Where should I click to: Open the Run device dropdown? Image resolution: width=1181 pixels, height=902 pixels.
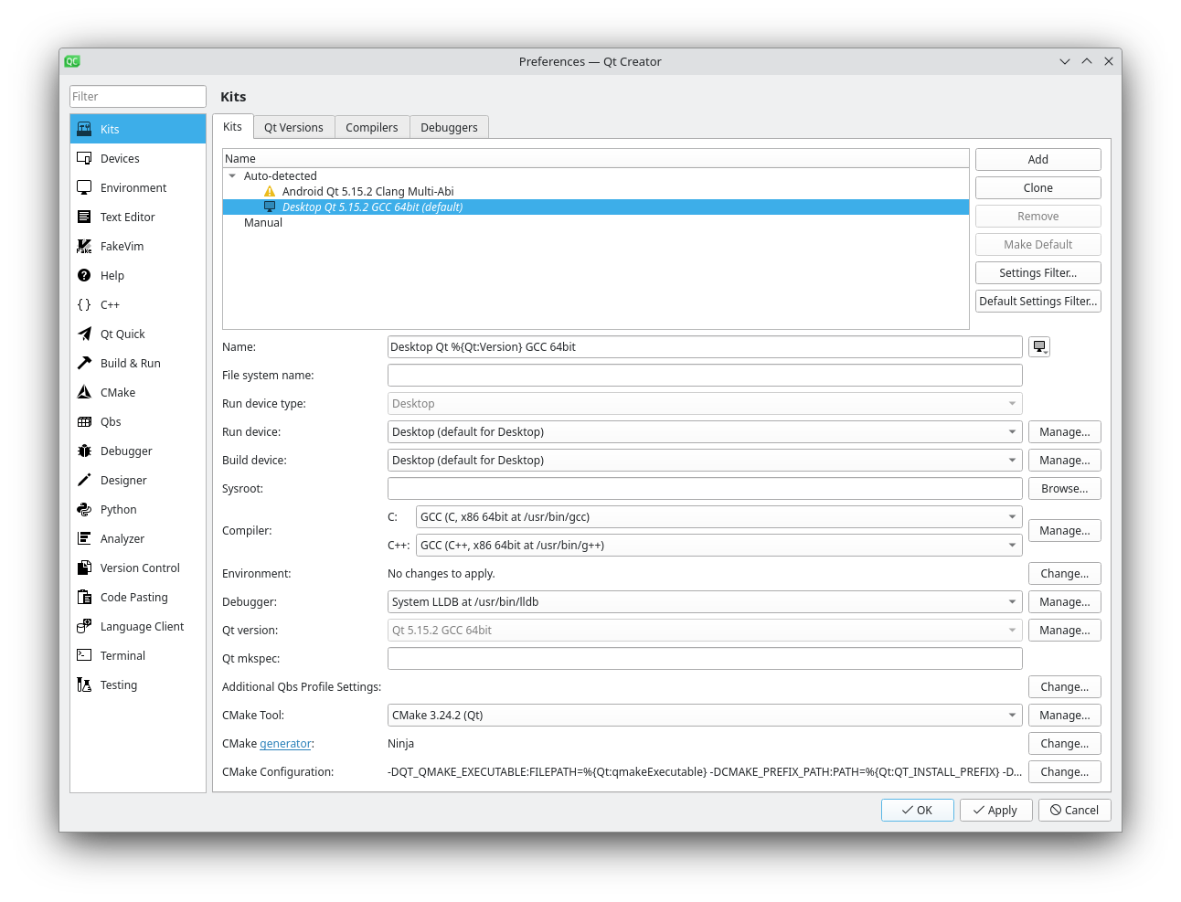pyautogui.click(x=705, y=431)
